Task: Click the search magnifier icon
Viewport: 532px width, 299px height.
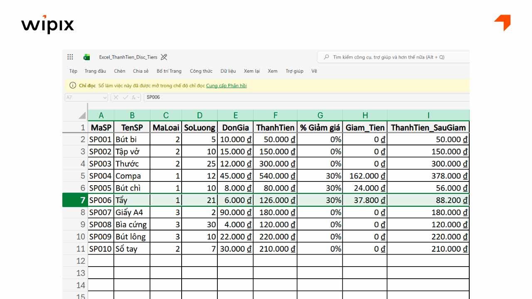Action: pyautogui.click(x=328, y=56)
